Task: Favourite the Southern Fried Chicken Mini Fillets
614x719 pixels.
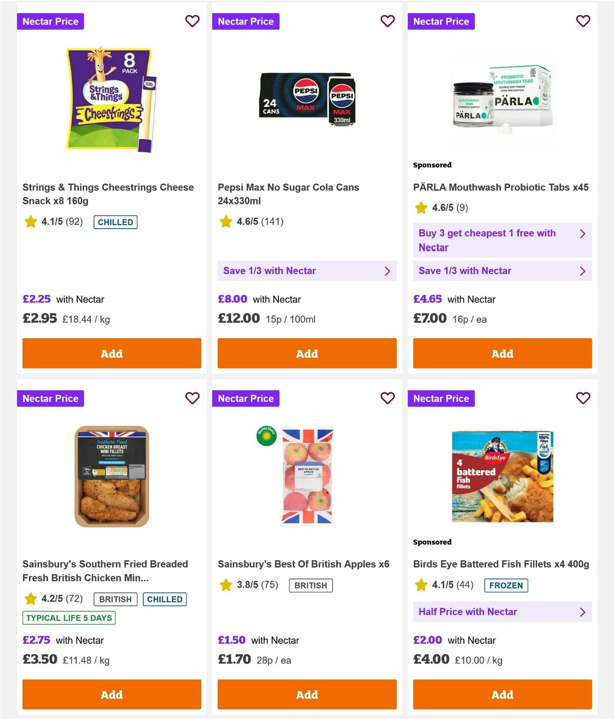Action: pos(192,398)
